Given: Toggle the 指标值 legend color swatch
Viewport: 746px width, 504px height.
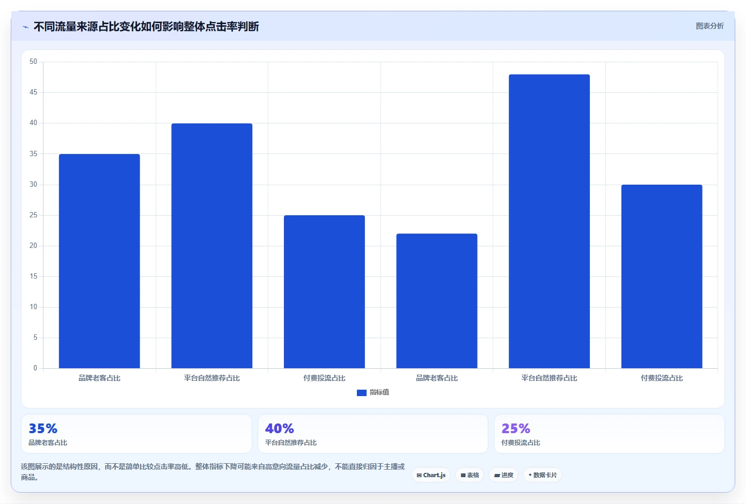Looking at the screenshot, I should point(362,393).
